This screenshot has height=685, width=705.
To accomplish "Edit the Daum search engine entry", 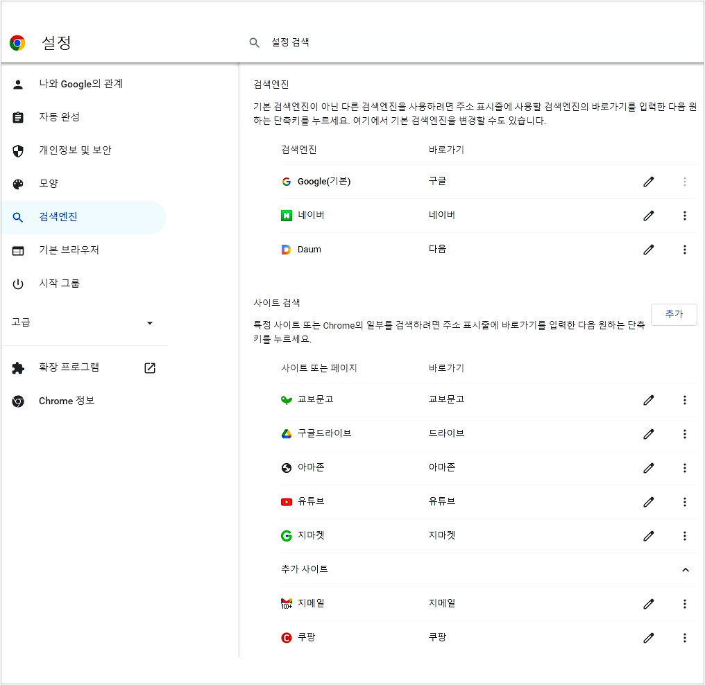I will [x=648, y=250].
